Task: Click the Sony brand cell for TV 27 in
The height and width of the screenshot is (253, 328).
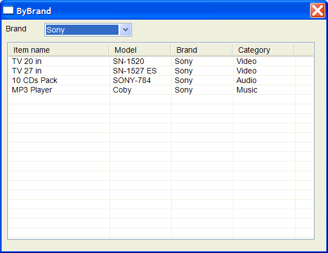Action: tap(184, 71)
